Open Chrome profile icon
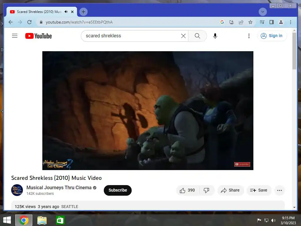Screen dimensions: 301x226 click(x=281, y=22)
